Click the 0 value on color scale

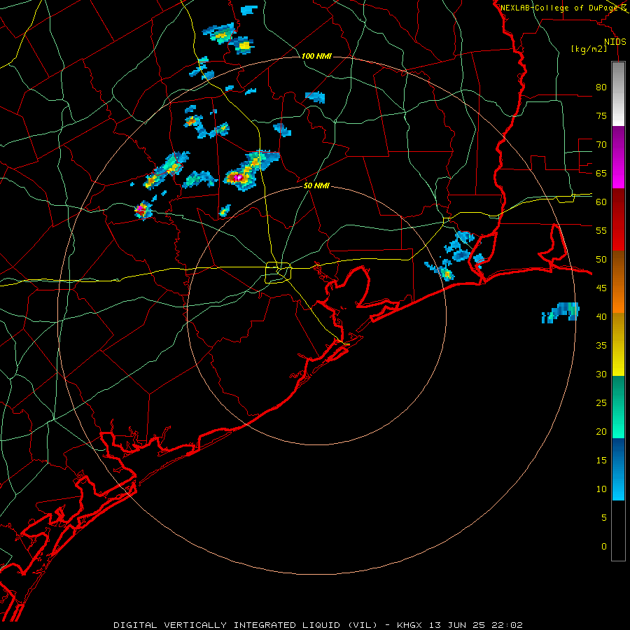point(604,547)
